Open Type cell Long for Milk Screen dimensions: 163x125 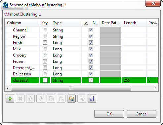click(x=66, y=49)
